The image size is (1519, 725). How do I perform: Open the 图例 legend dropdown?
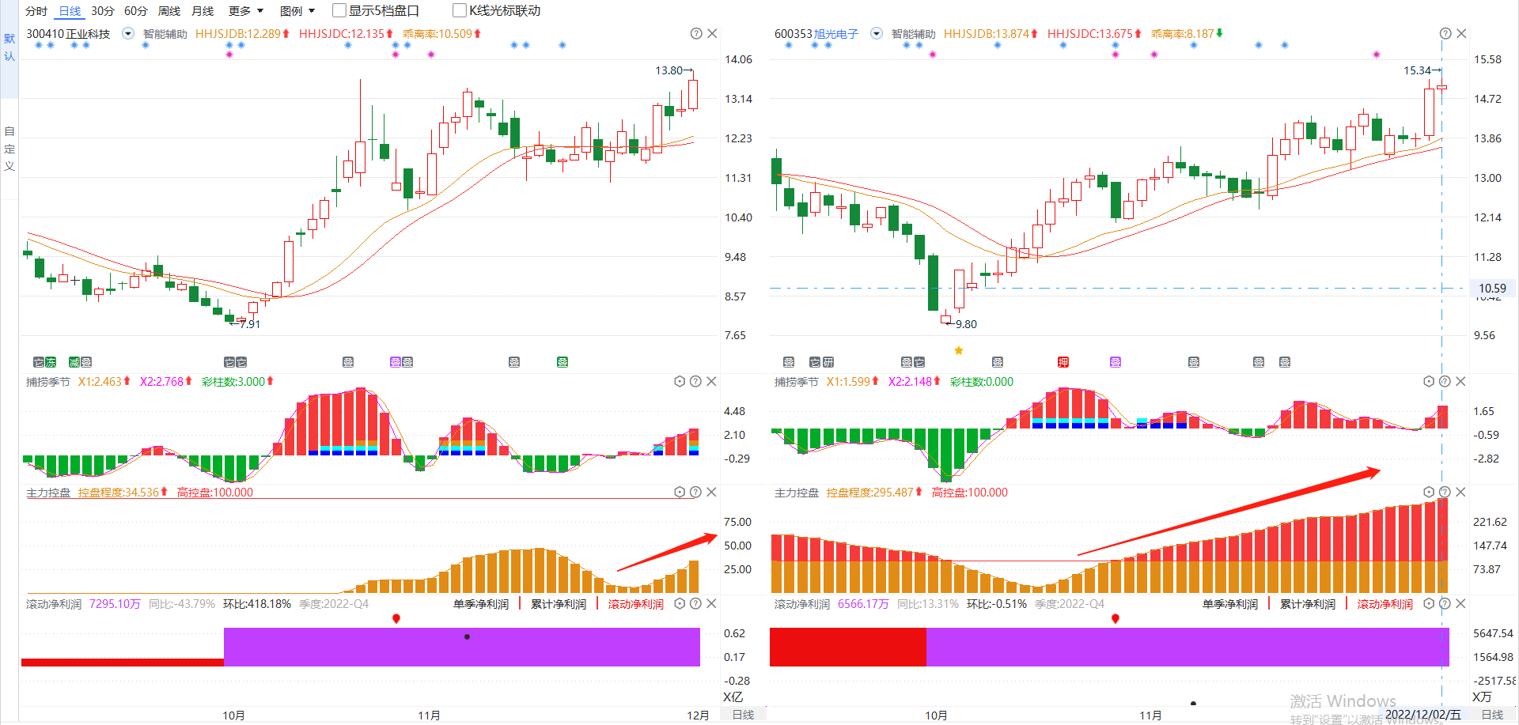[x=297, y=11]
